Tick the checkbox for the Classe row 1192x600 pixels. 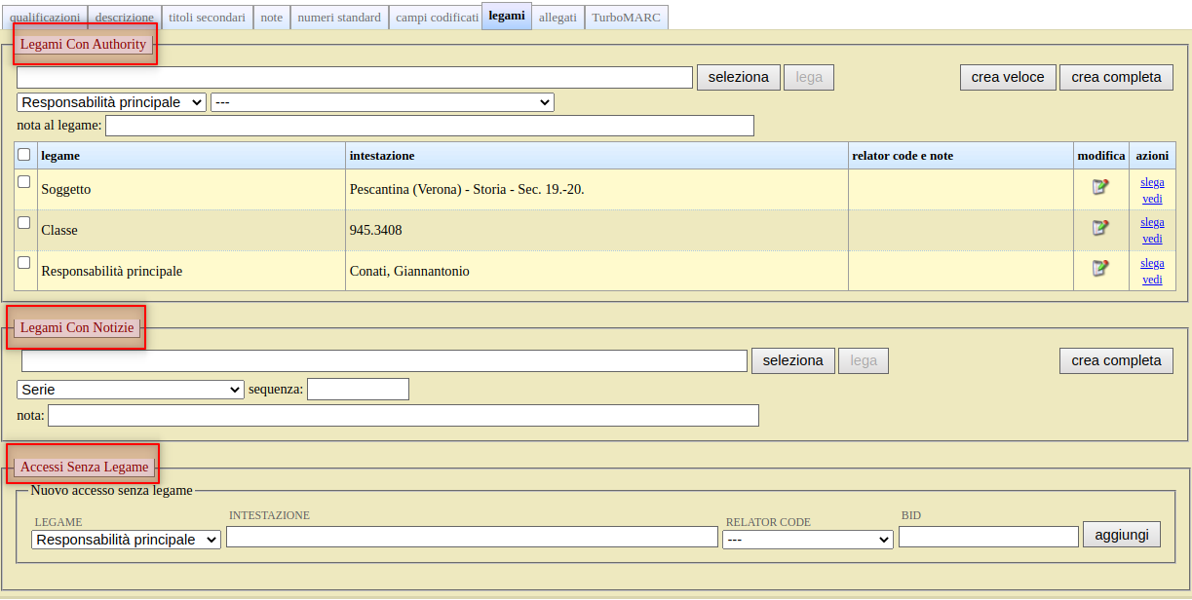(x=24, y=223)
